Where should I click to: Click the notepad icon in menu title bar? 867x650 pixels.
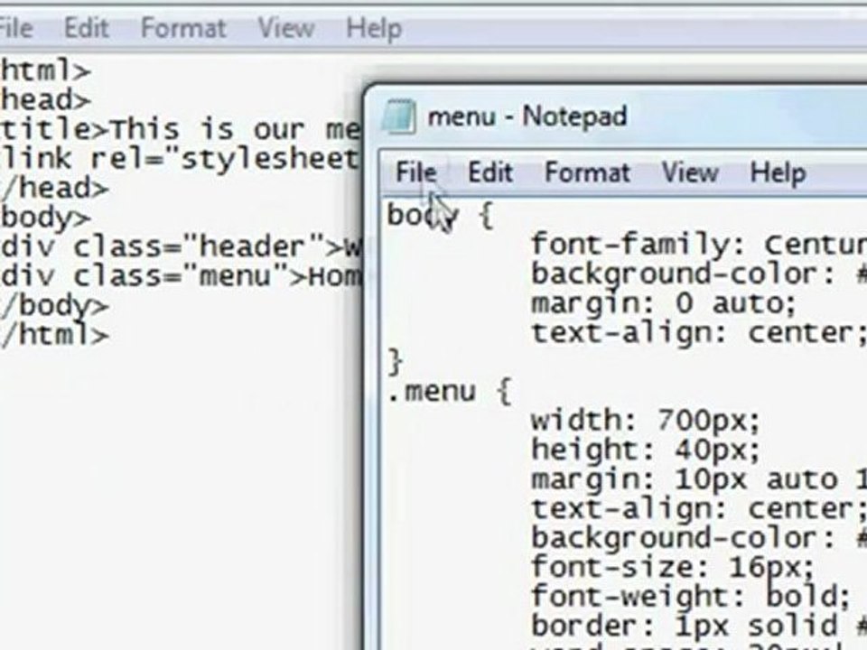399,116
